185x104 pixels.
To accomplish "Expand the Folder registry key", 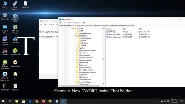I will [77, 40].
